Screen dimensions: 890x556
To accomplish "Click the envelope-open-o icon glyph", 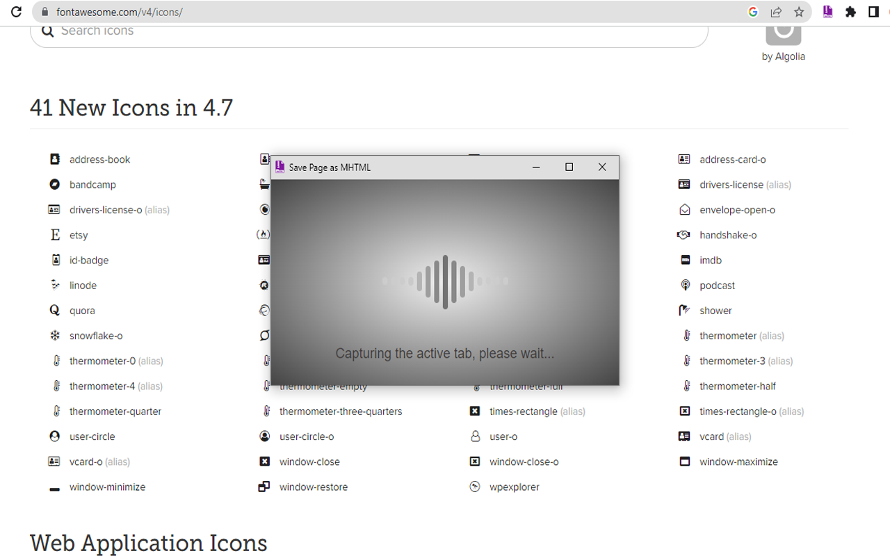I will pyautogui.click(x=685, y=209).
